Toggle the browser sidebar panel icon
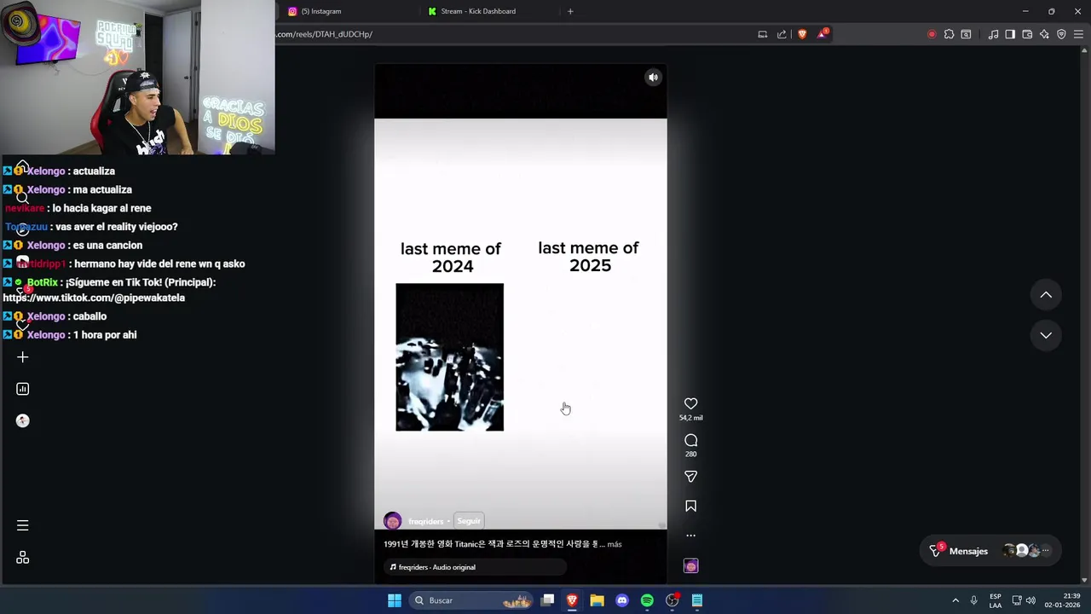The width and height of the screenshot is (1091, 614). pyautogui.click(x=1010, y=34)
